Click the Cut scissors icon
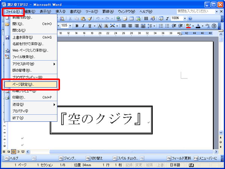 coord(70,18)
